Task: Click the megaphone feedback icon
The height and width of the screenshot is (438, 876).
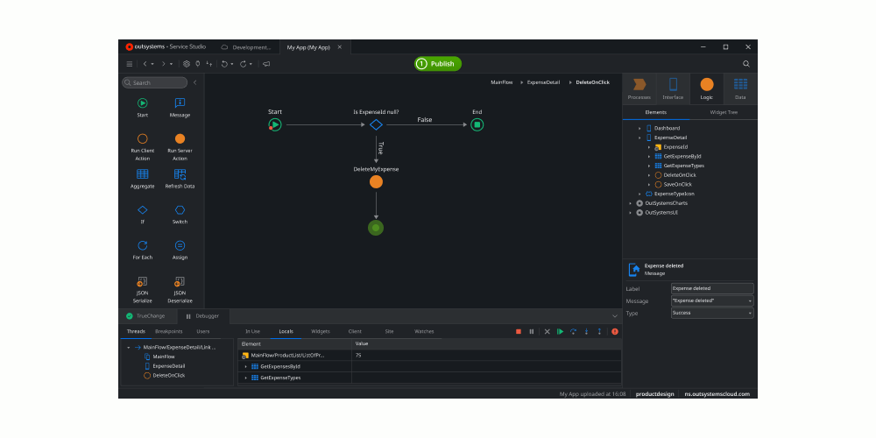Action: 266,64
